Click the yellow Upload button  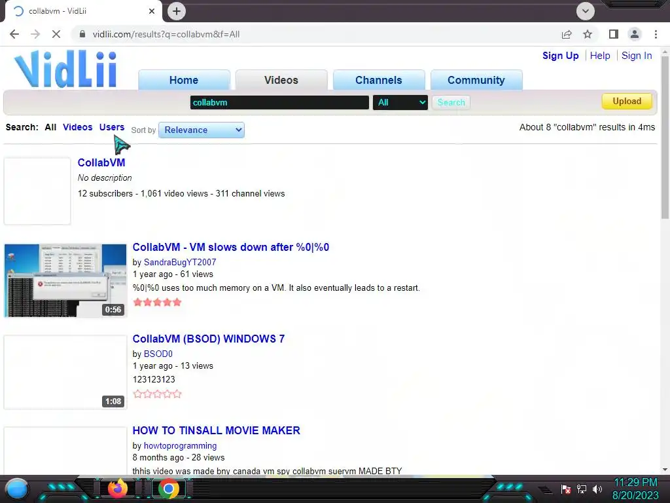pos(627,102)
